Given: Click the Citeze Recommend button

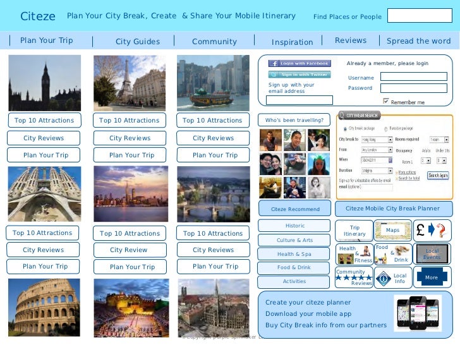Looking at the screenshot, I should (295, 209).
